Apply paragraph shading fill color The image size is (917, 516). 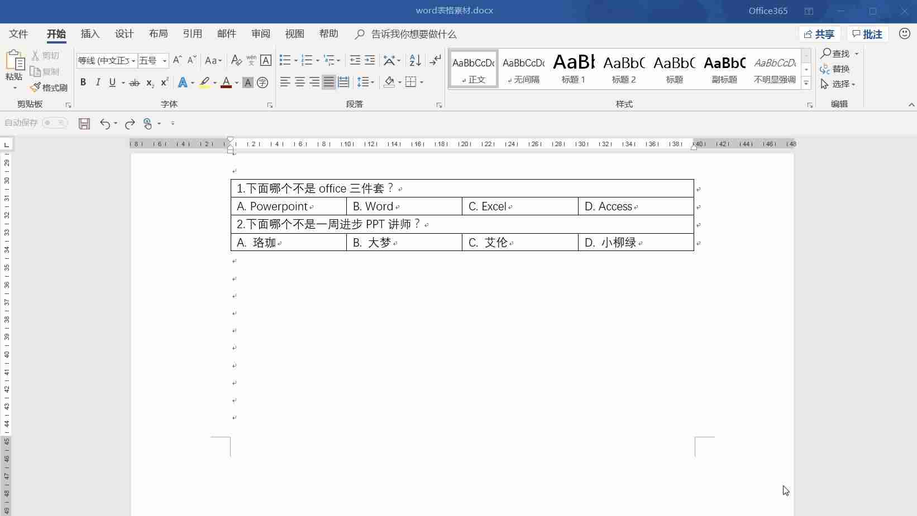point(389,83)
